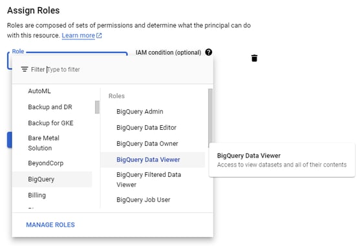Select the AutoML service category

tap(39, 91)
